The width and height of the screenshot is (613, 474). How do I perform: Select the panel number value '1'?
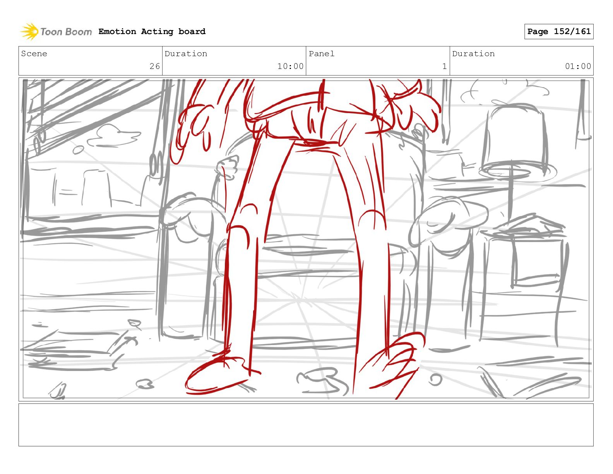pos(445,66)
